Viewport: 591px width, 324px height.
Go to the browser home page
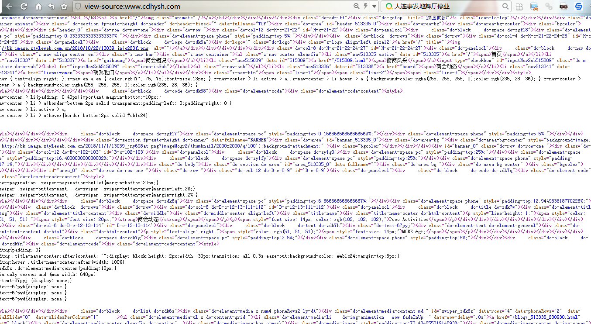click(x=38, y=7)
